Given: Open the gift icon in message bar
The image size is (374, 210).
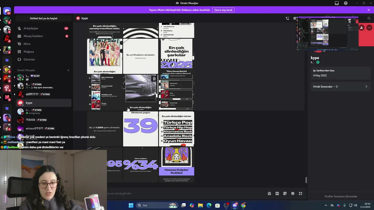Looking at the screenshot, I should pos(269,193).
